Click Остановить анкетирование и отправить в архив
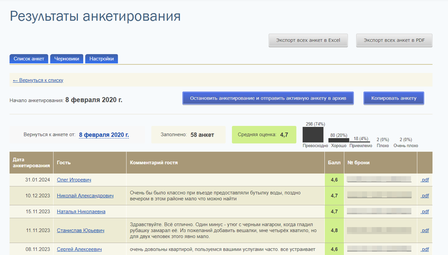 click(x=268, y=98)
